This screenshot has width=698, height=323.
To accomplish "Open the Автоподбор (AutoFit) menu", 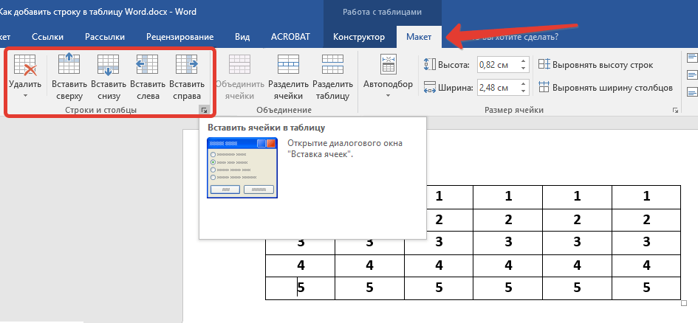I will (x=388, y=74).
